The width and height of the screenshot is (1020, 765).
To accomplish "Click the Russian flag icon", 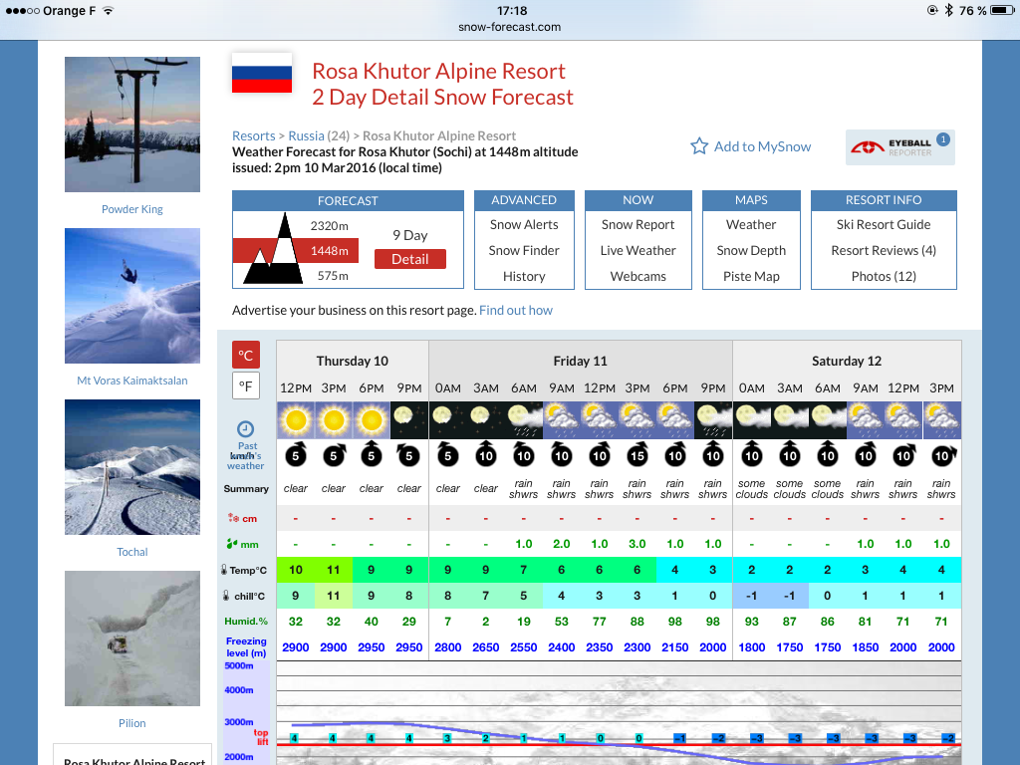I will point(262,73).
